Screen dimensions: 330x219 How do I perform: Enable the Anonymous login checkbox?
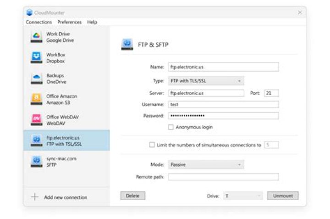point(170,127)
